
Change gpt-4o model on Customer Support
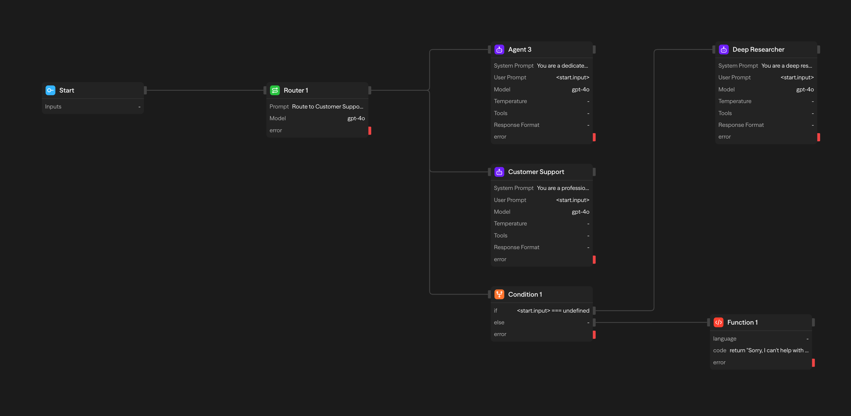[580, 212]
